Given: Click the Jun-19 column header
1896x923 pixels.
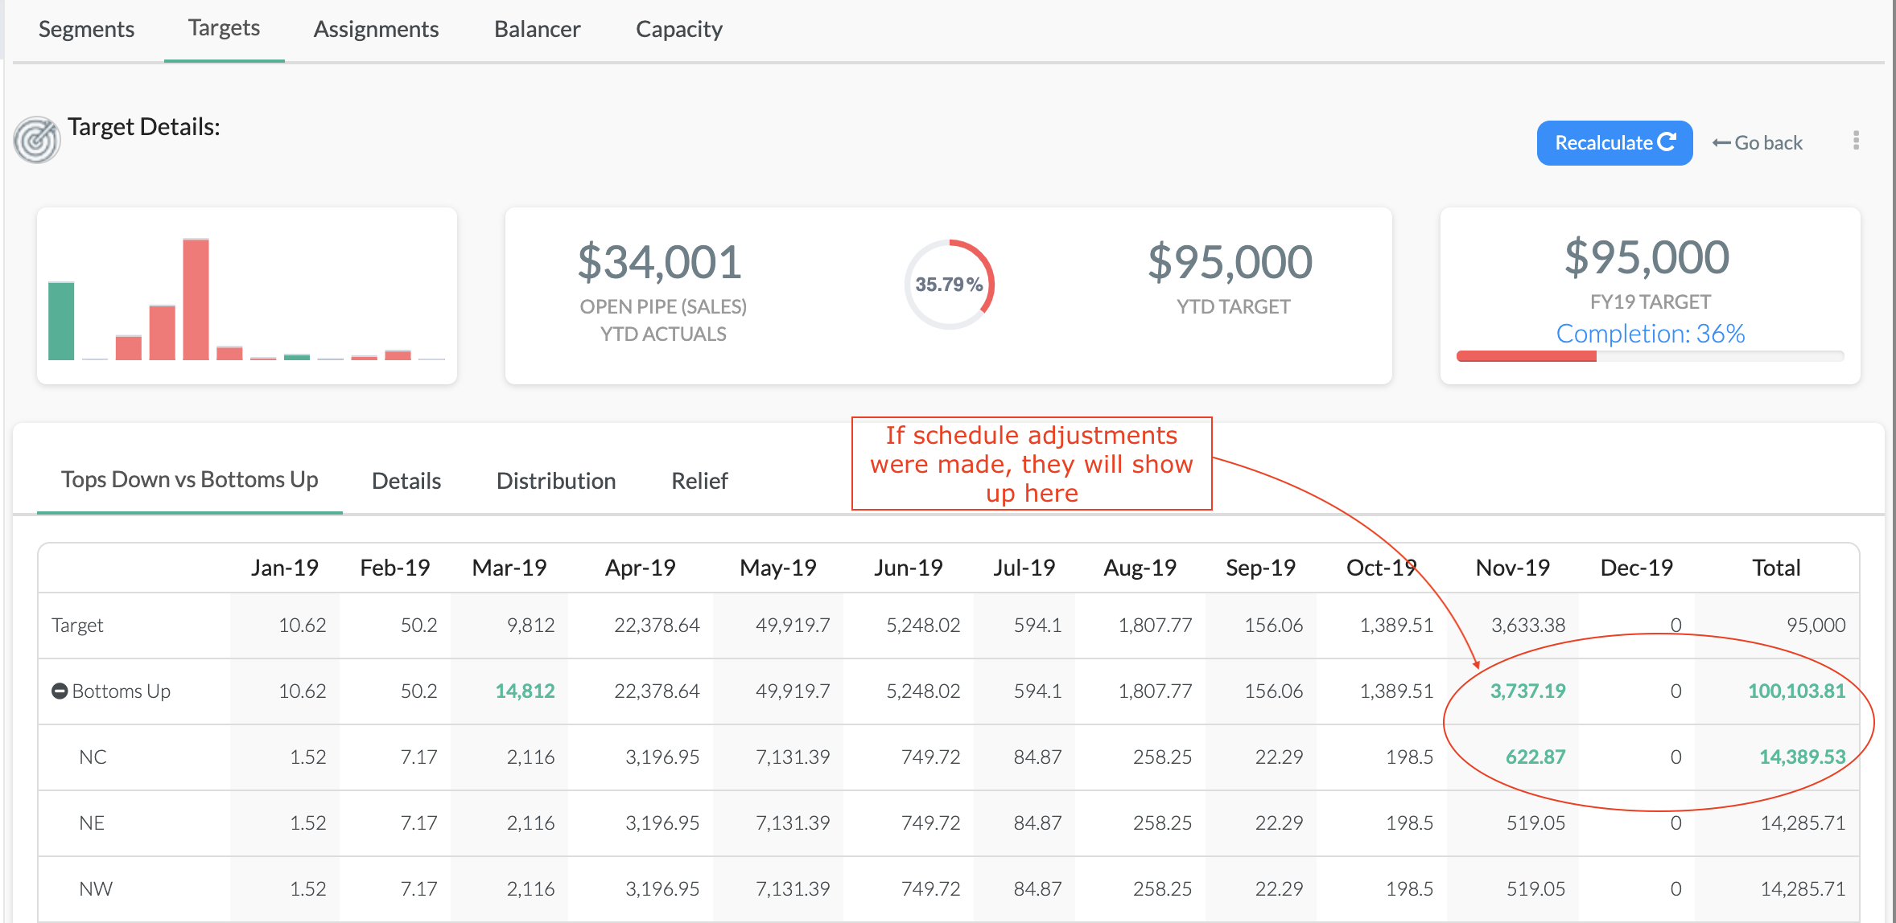Looking at the screenshot, I should pyautogui.click(x=909, y=568).
